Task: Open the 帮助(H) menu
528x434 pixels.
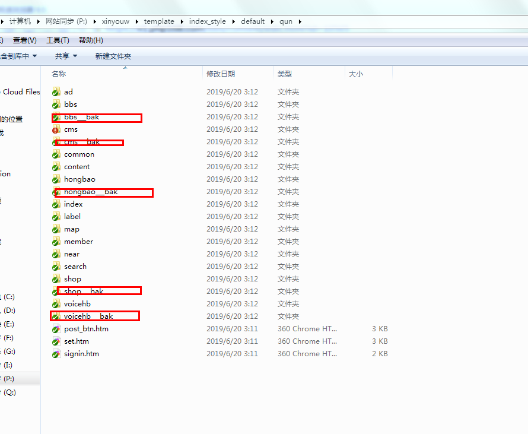Action: [x=90, y=40]
